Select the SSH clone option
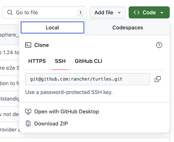The width and height of the screenshot is (174, 142). pyautogui.click(x=60, y=61)
